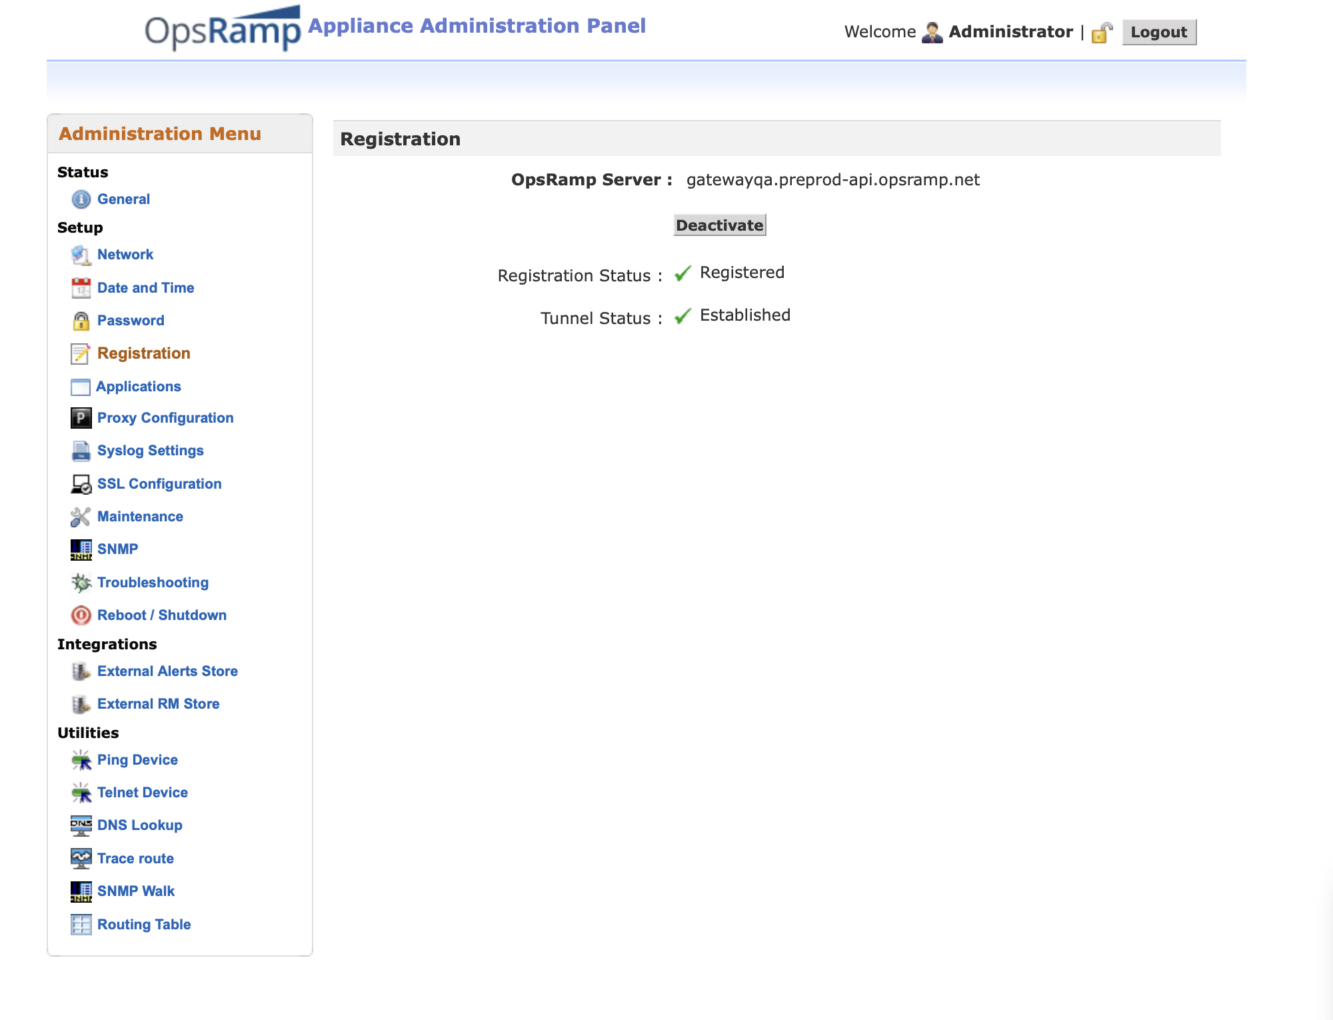This screenshot has width=1333, height=1020.
Task: Click the Maintenance tools icon
Action: tap(81, 517)
